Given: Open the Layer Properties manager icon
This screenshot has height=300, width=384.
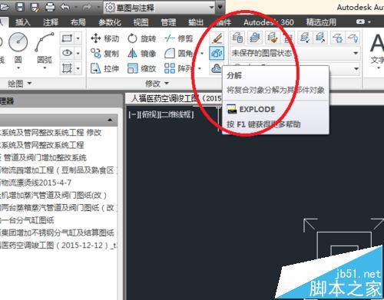Looking at the screenshot, I should [x=237, y=38].
